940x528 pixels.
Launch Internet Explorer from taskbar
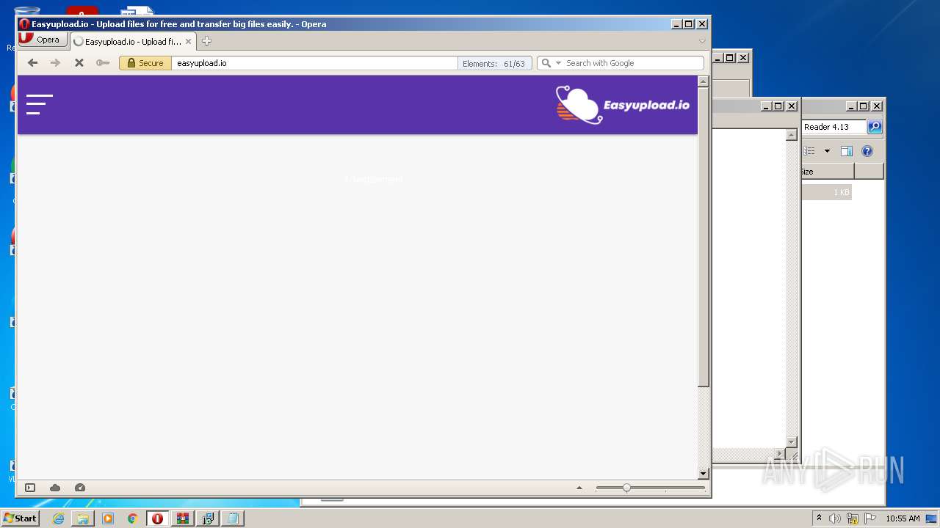pyautogui.click(x=58, y=518)
